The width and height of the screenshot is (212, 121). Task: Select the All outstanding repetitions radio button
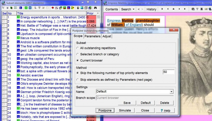77,48
